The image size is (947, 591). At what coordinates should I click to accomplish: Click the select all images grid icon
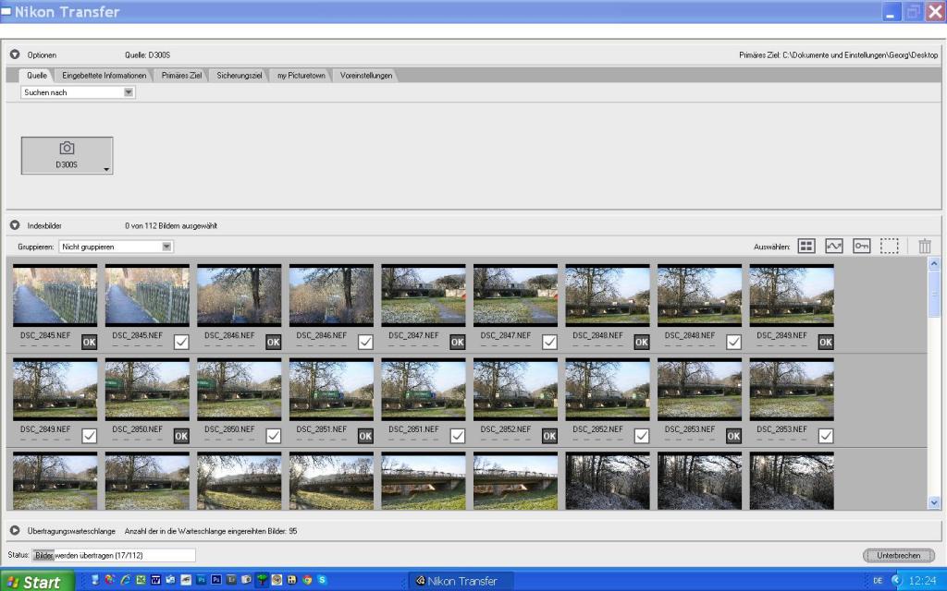click(806, 246)
